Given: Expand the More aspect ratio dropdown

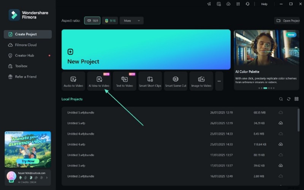Looking at the screenshot, I should (x=131, y=21).
